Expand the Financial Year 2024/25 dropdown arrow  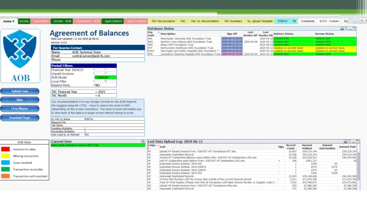94,70
